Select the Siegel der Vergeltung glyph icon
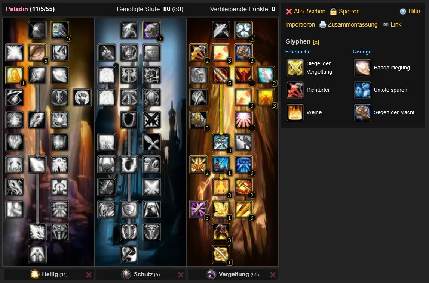Screen dimensions: 429x283 coord(295,68)
